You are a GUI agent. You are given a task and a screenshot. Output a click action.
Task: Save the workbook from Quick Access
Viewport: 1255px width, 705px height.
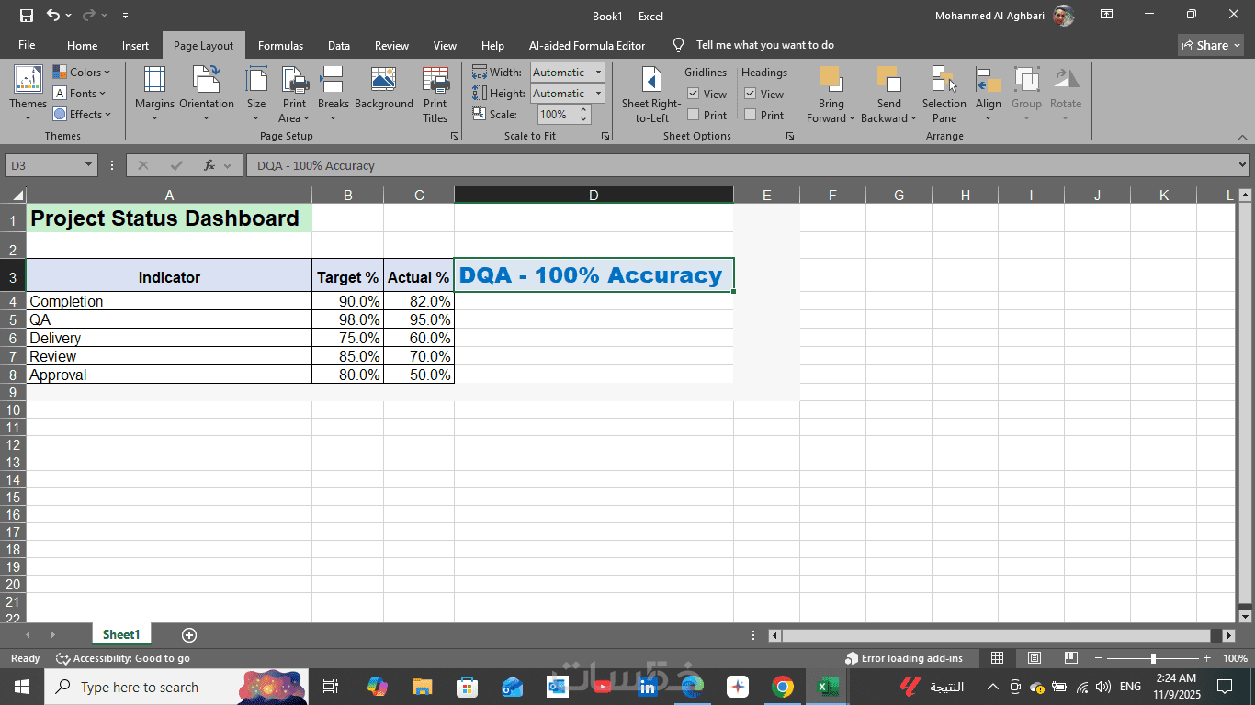click(27, 16)
